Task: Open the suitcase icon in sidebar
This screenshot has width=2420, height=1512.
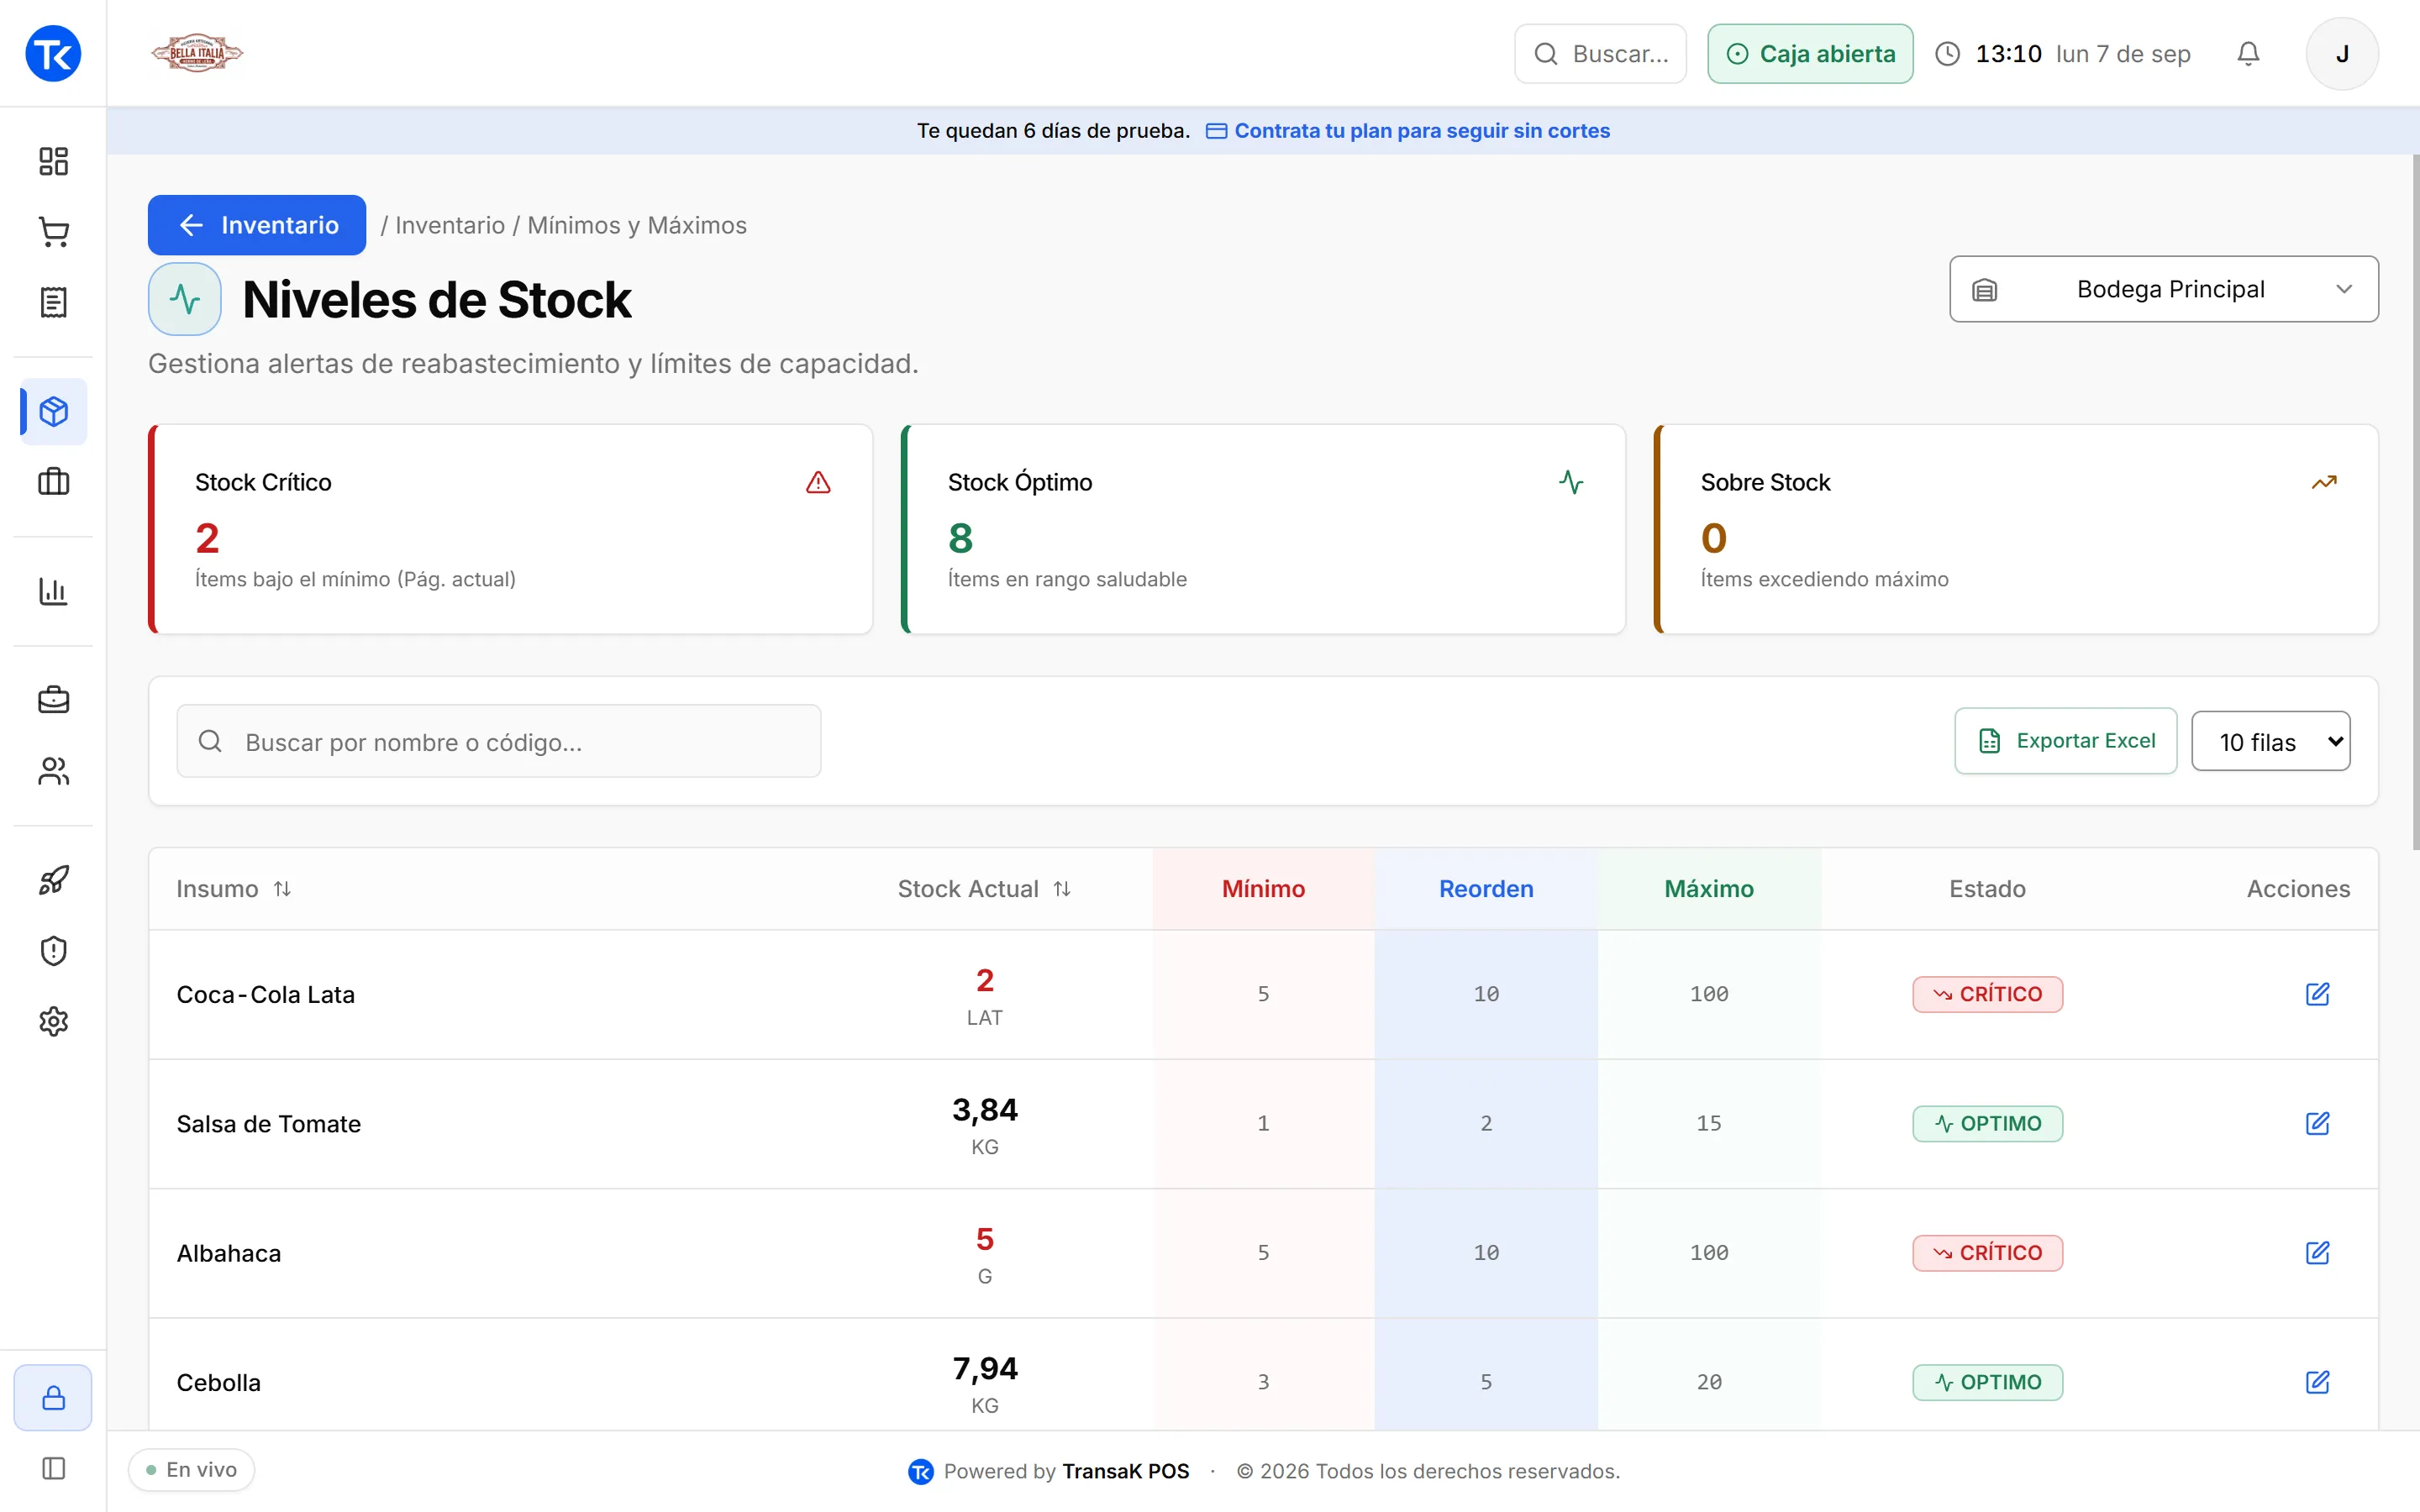Action: click(53, 482)
